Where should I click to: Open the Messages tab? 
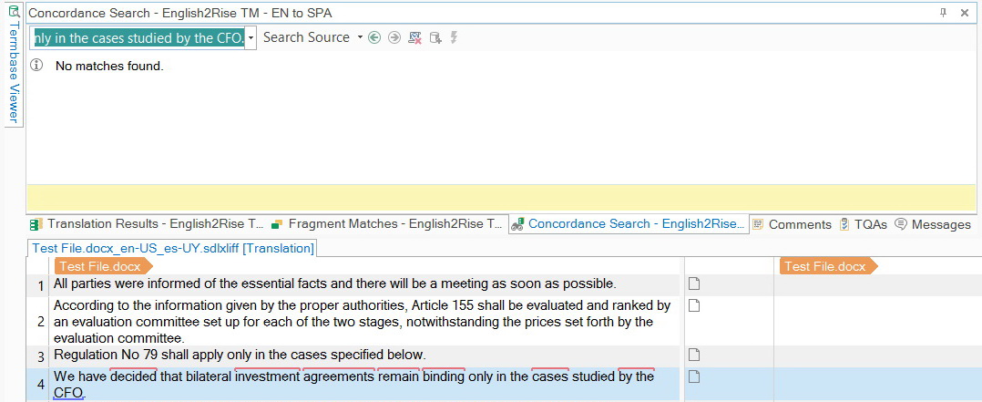tap(933, 224)
